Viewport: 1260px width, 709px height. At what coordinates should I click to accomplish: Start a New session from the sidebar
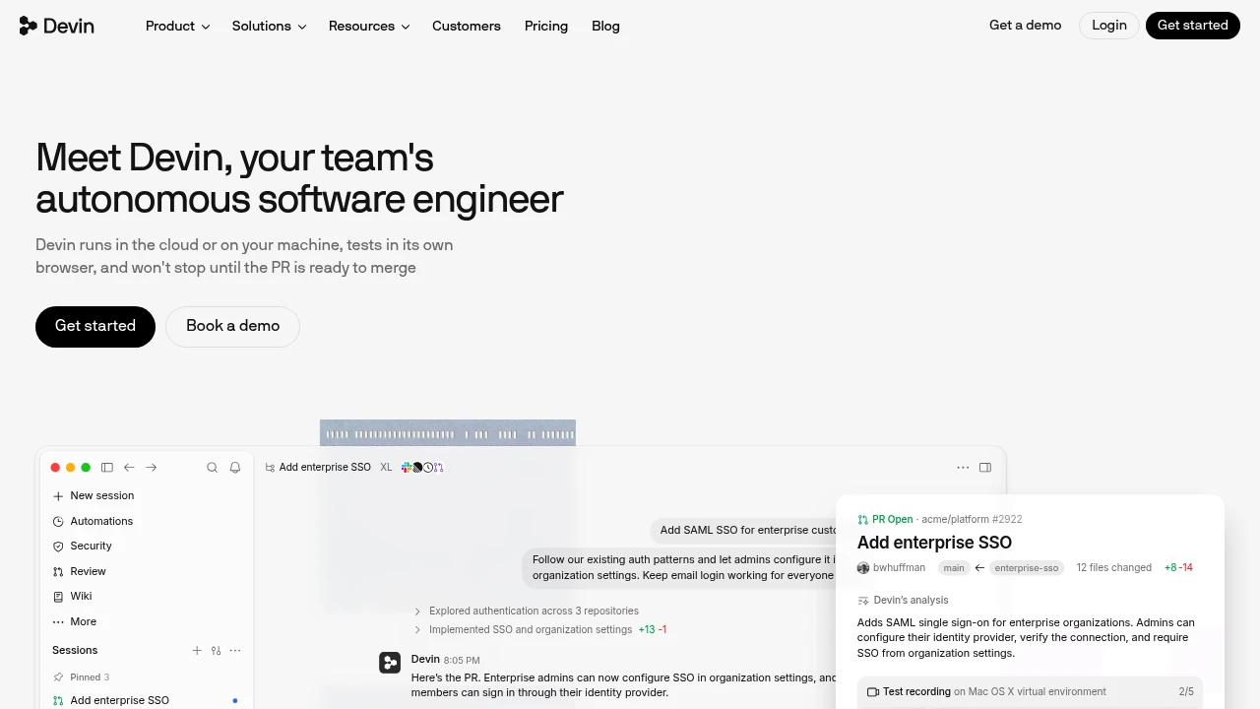94,496
